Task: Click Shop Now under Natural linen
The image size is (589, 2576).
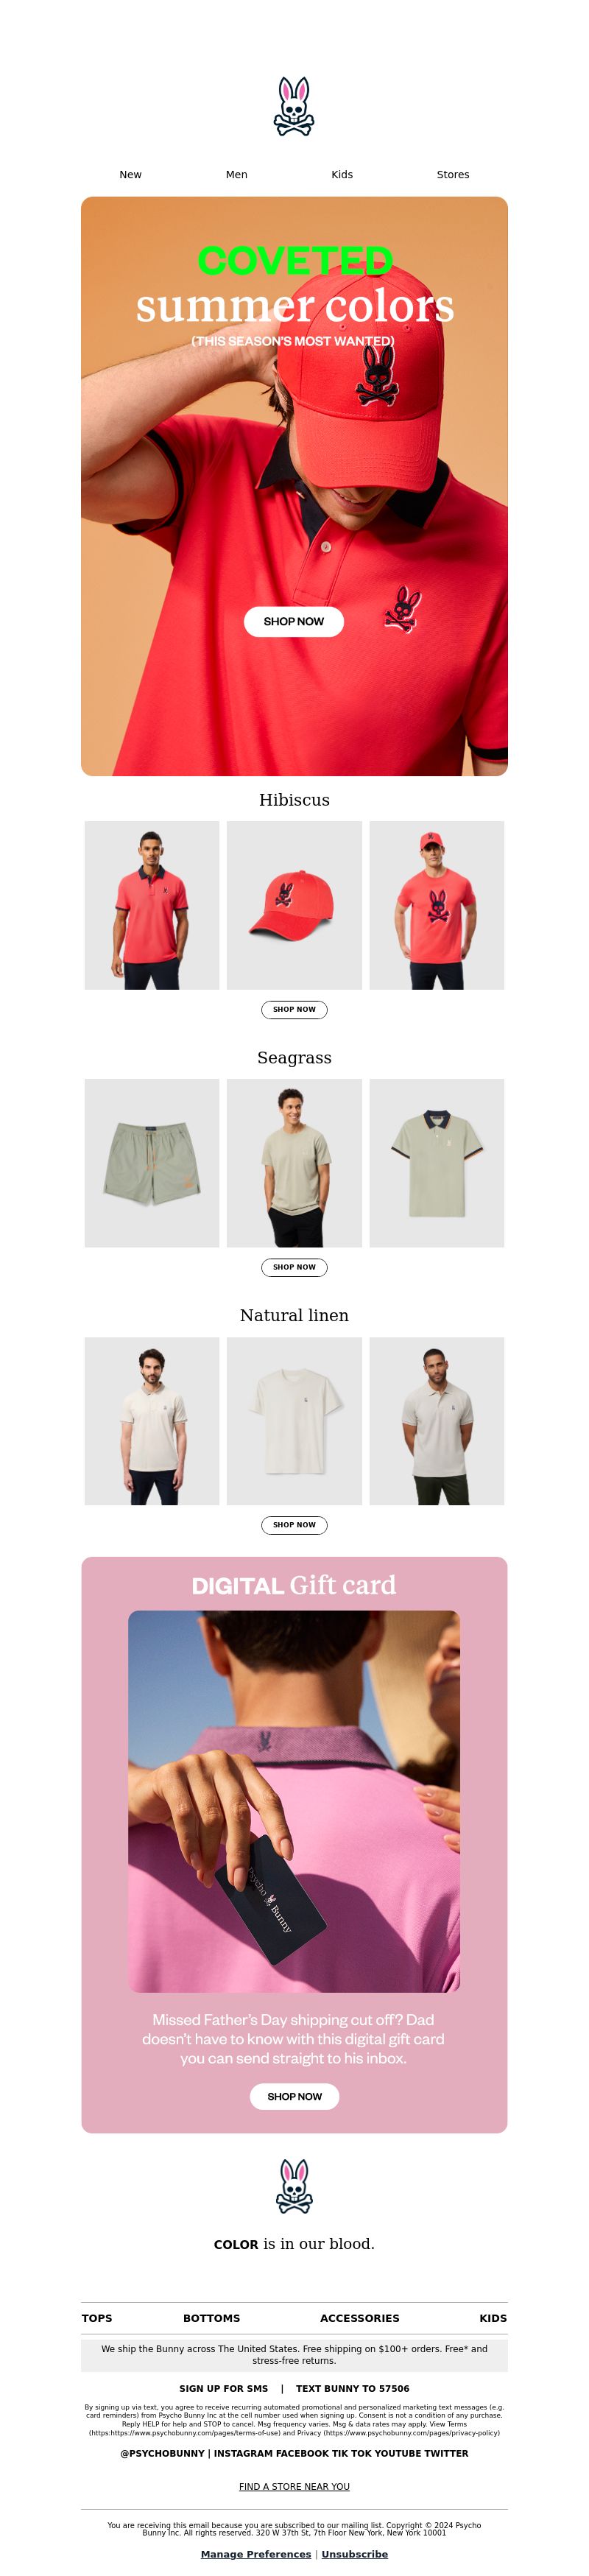Action: coord(294,1525)
